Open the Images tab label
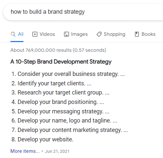 pos(79,34)
